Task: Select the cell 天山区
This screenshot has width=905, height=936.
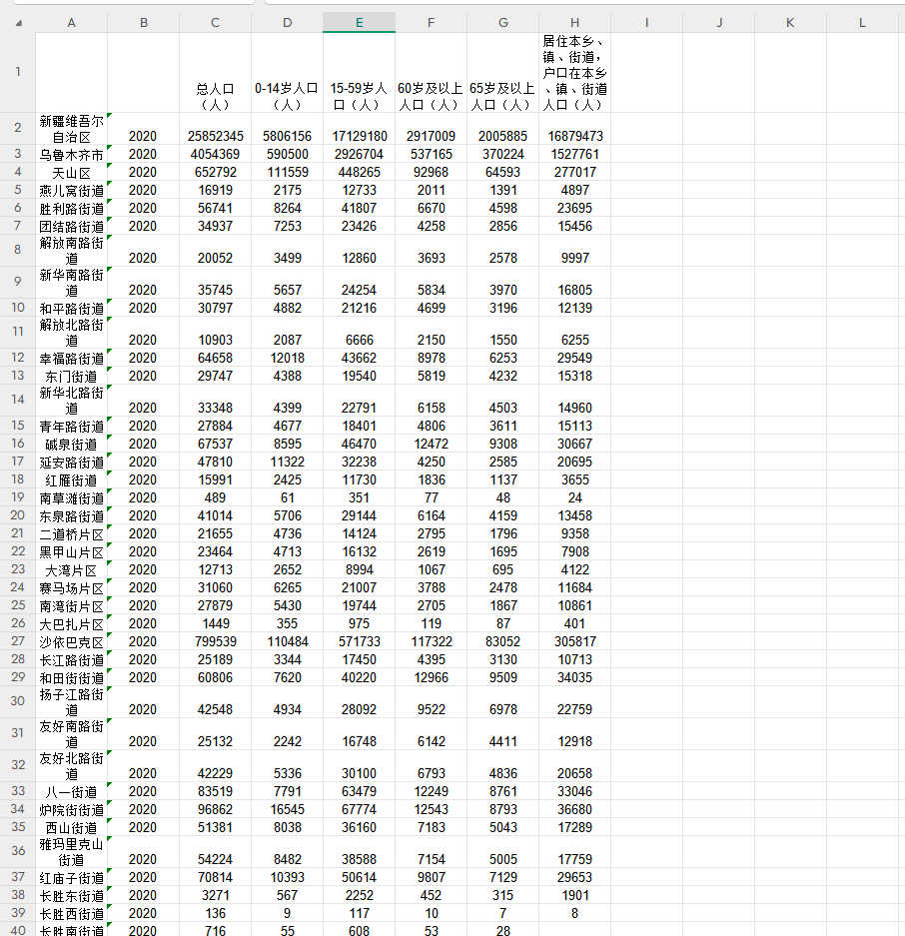Action: 72,172
